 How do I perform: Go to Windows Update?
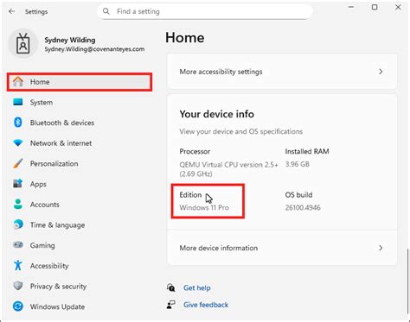80,306
